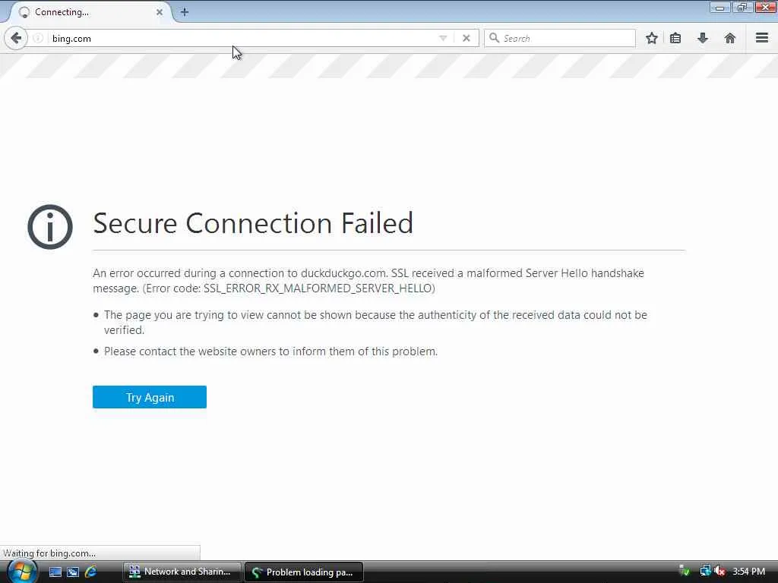Image resolution: width=778 pixels, height=583 pixels.
Task: Stop loading the page
Action: [x=466, y=38]
